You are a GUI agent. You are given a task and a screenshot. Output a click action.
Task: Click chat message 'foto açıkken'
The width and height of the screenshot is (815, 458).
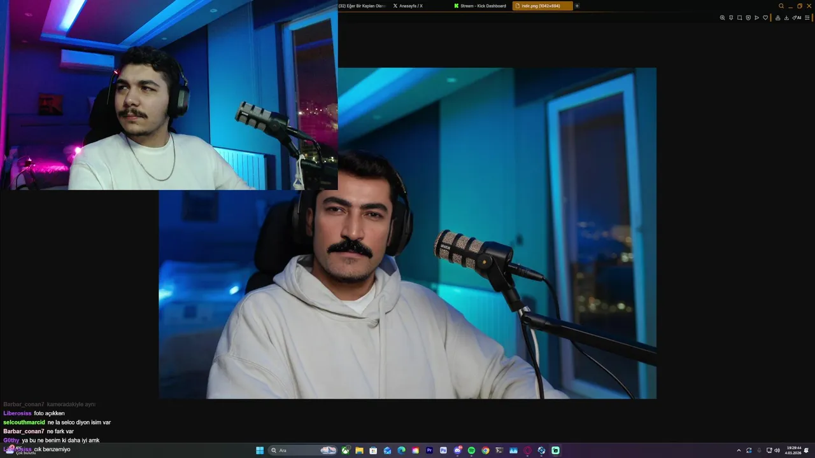coord(49,413)
